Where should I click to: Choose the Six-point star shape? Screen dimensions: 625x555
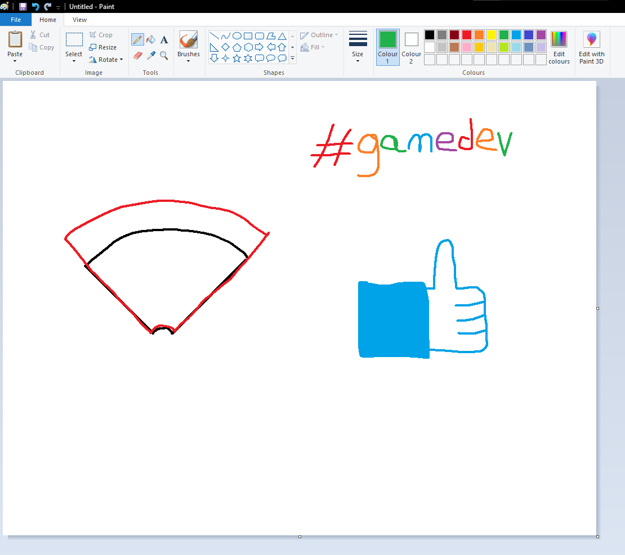point(248,58)
